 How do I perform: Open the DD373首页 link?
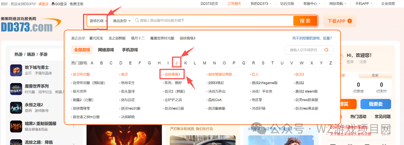tap(209, 4)
